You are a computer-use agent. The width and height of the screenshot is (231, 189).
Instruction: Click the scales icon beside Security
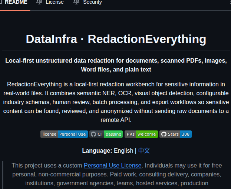pos(76,2)
